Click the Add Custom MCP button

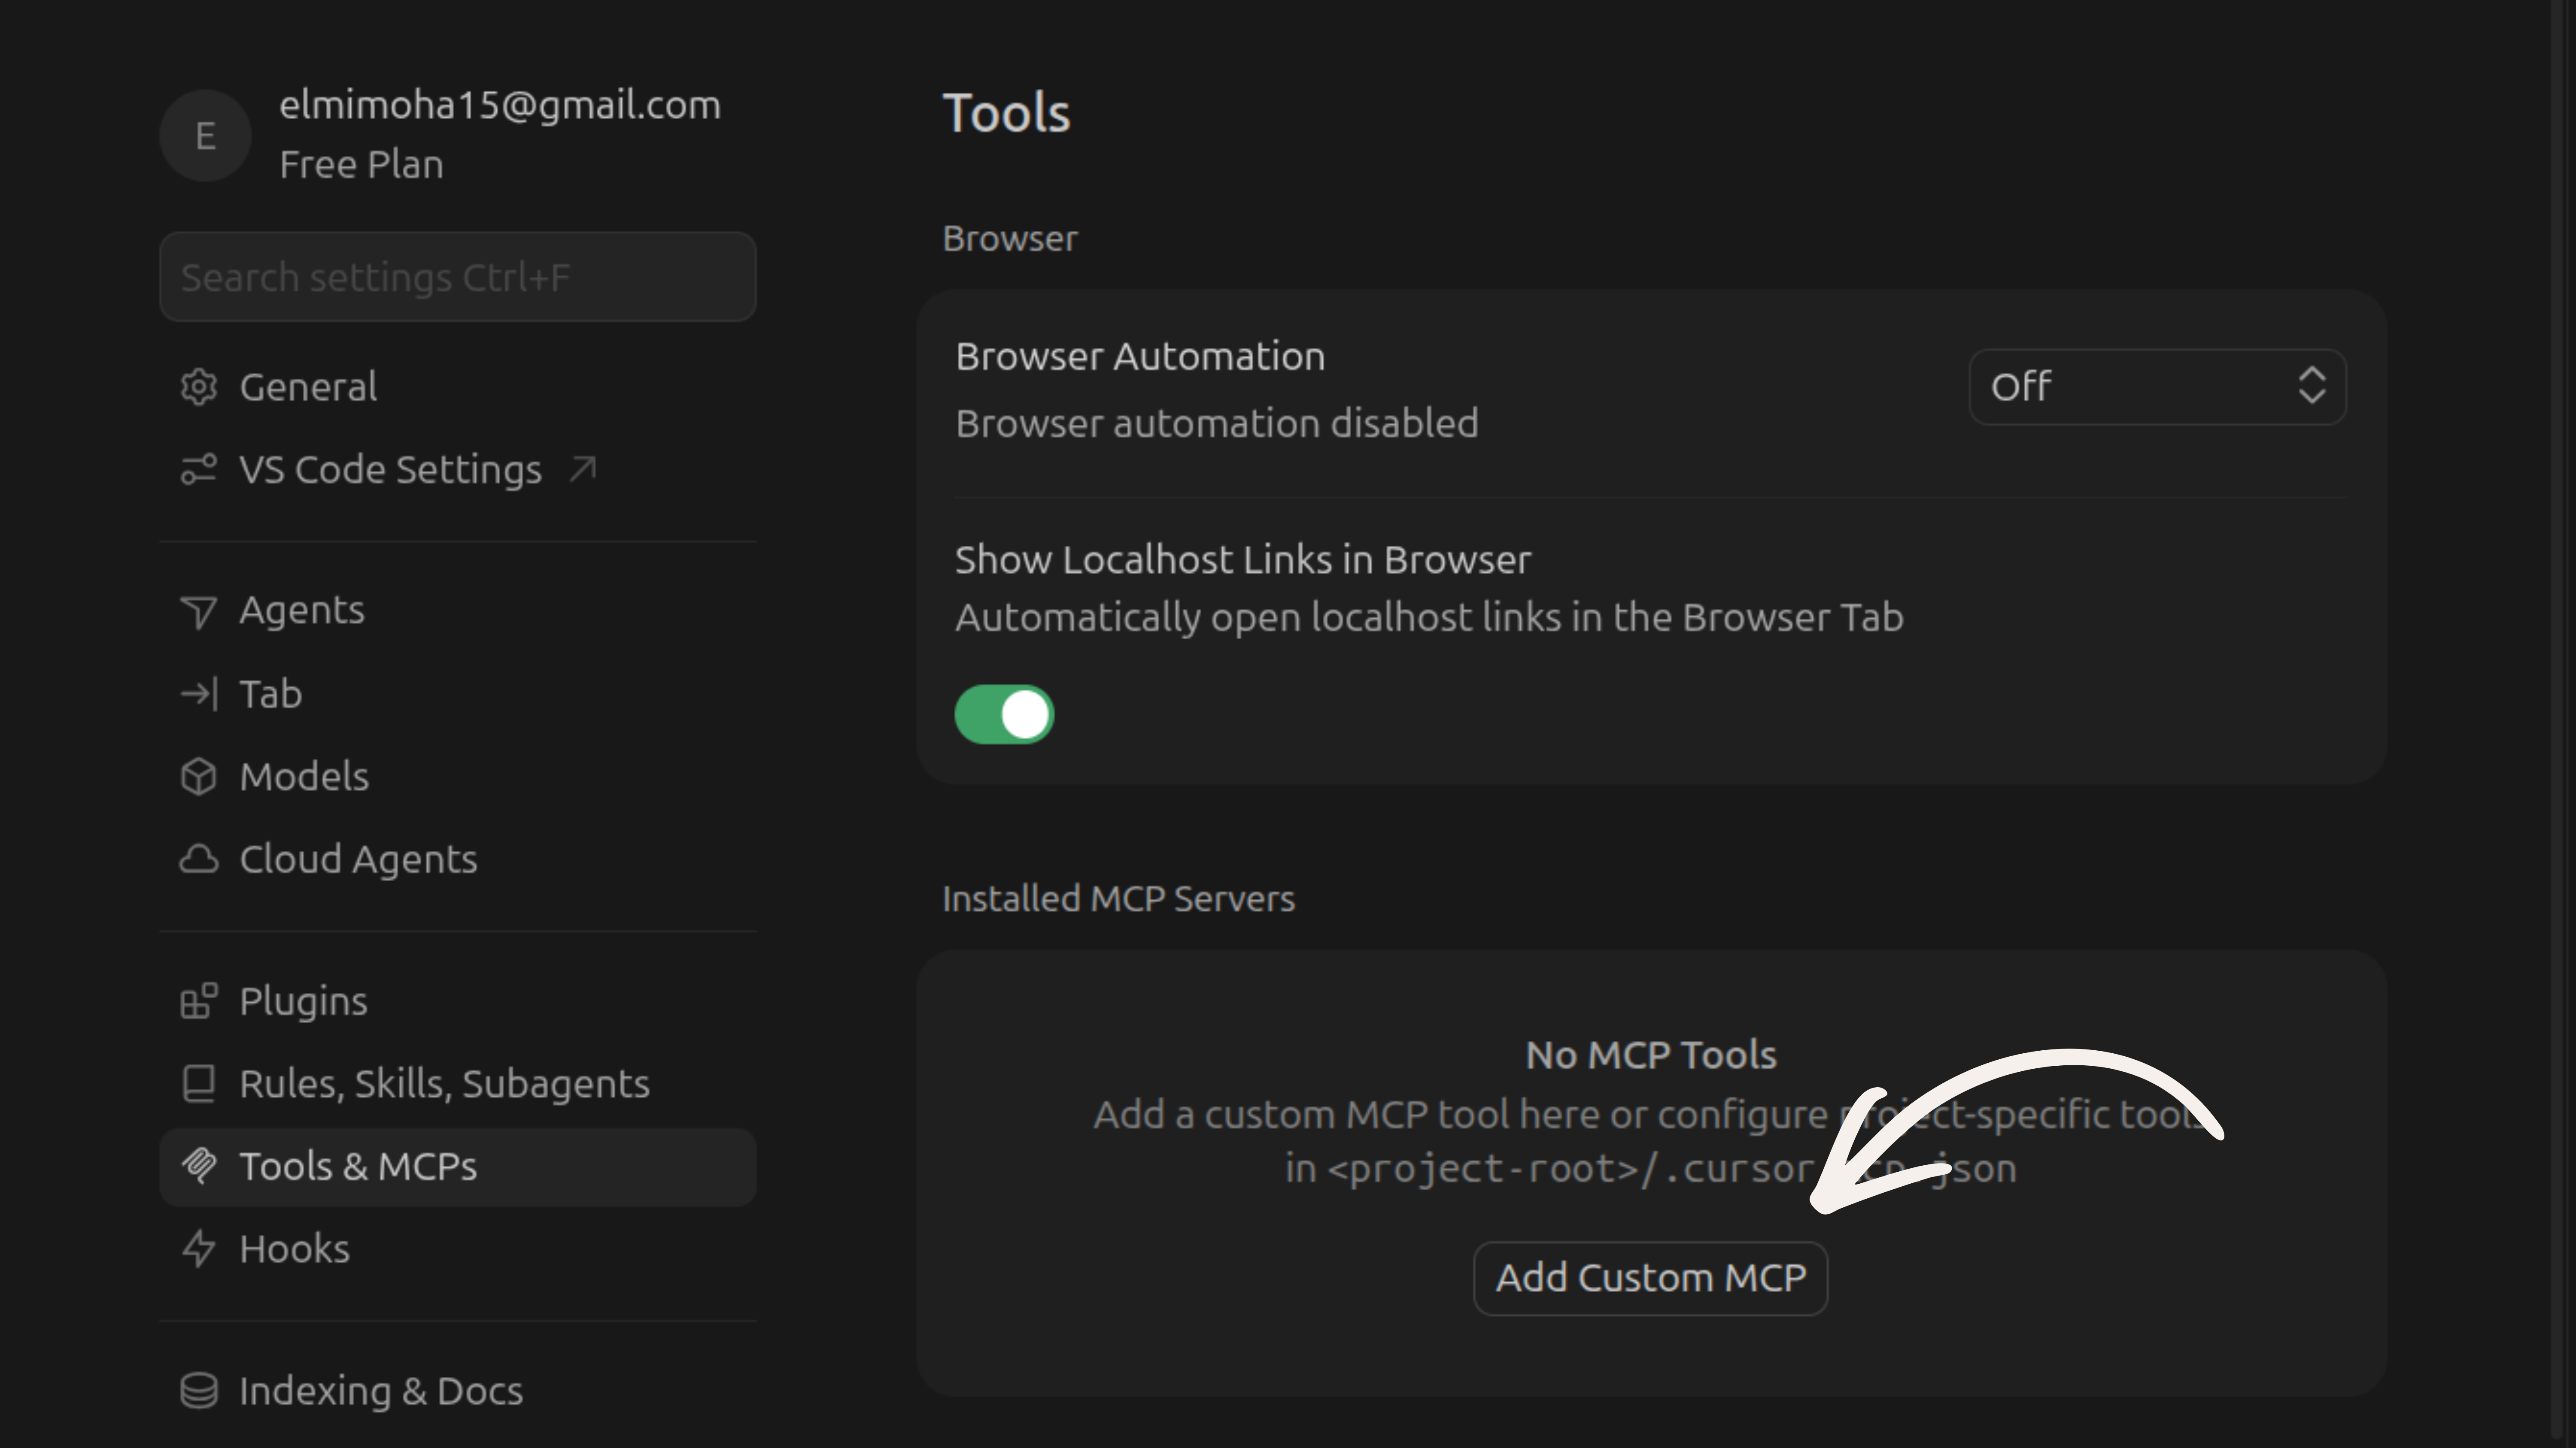coord(1650,1278)
